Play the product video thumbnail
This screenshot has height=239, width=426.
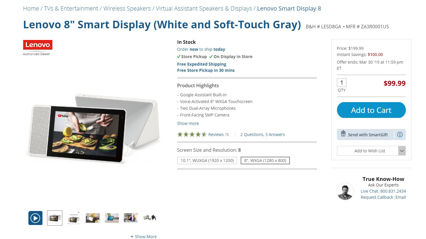pyautogui.click(x=35, y=218)
